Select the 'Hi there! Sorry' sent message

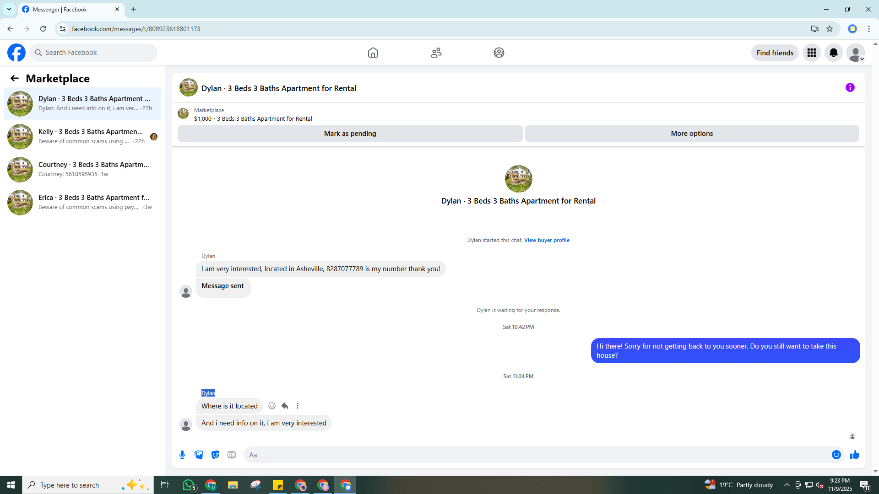(725, 351)
